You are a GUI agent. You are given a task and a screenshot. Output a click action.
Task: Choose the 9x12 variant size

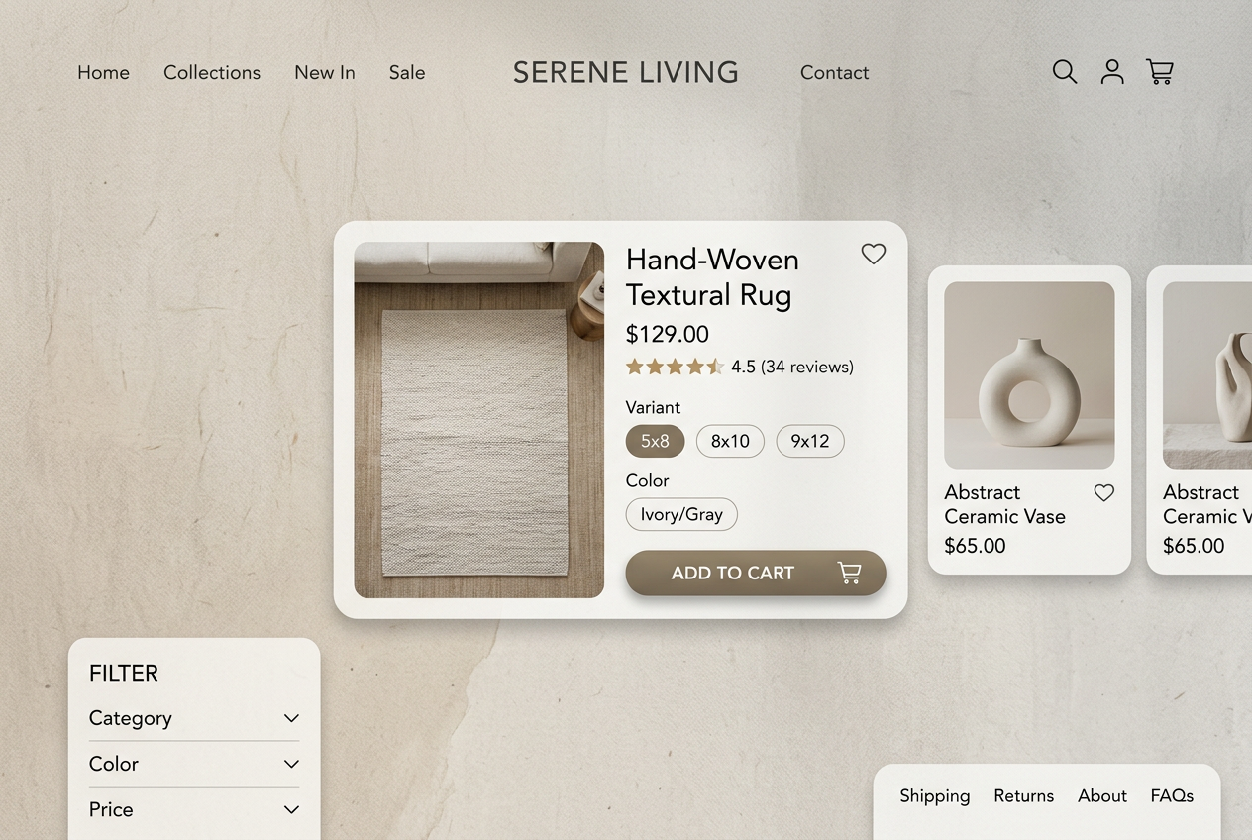coord(809,442)
